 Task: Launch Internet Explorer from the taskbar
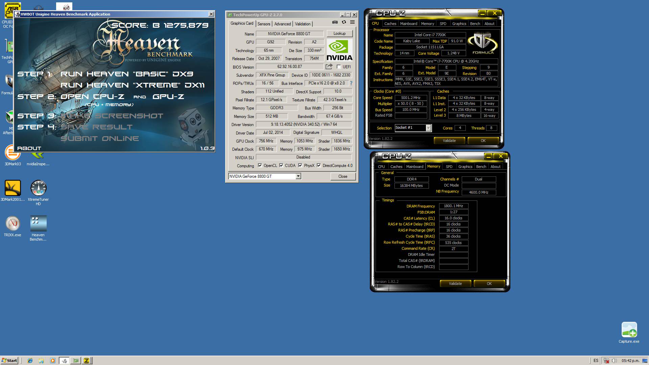click(x=30, y=361)
